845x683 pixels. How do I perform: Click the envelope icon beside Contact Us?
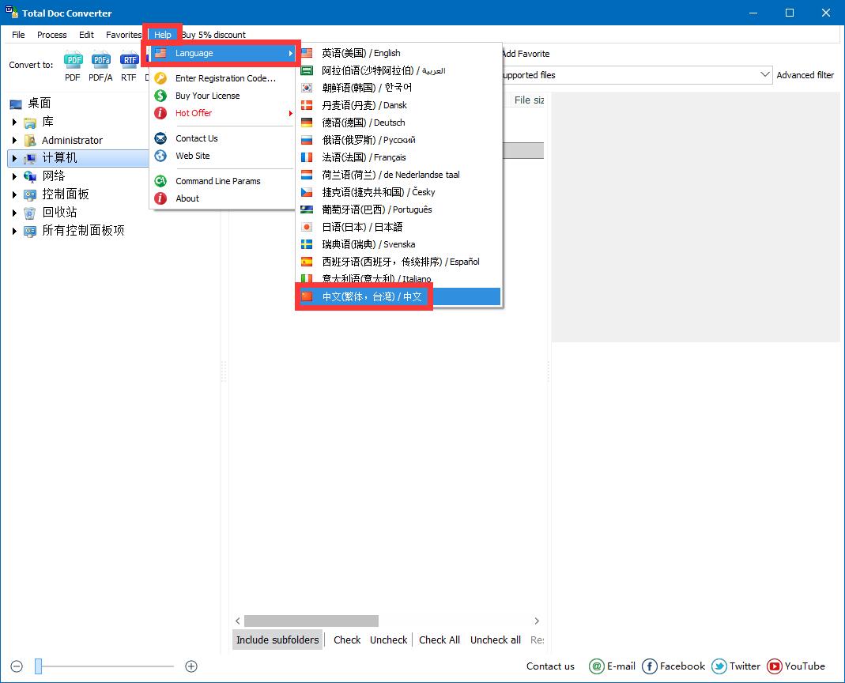click(160, 138)
